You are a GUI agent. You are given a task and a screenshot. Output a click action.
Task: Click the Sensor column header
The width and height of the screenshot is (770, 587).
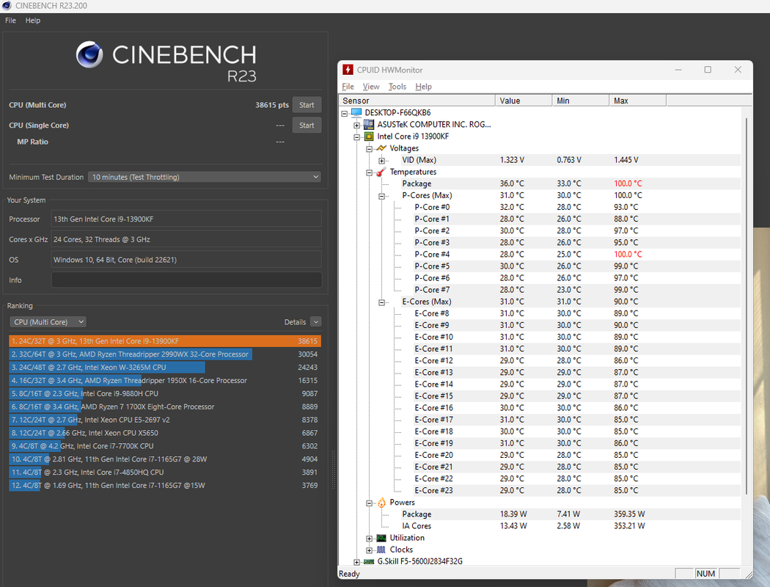tap(417, 101)
